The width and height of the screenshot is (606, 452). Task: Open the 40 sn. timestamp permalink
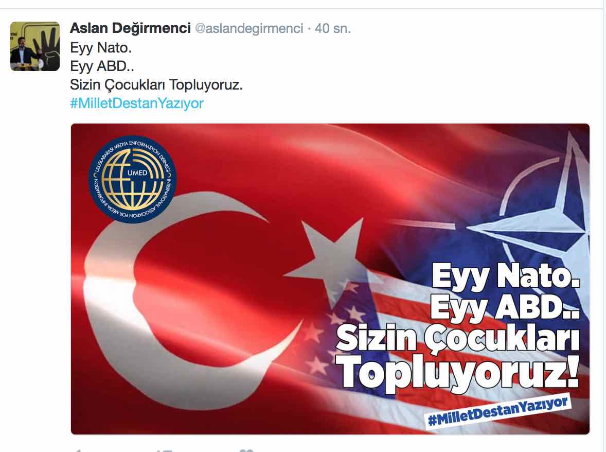click(333, 29)
